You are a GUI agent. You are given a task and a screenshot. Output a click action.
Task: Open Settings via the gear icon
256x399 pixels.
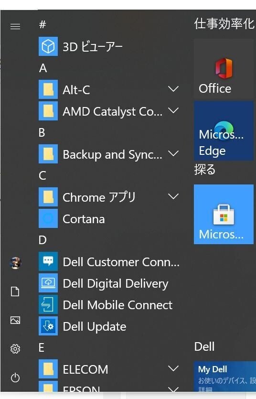point(15,349)
